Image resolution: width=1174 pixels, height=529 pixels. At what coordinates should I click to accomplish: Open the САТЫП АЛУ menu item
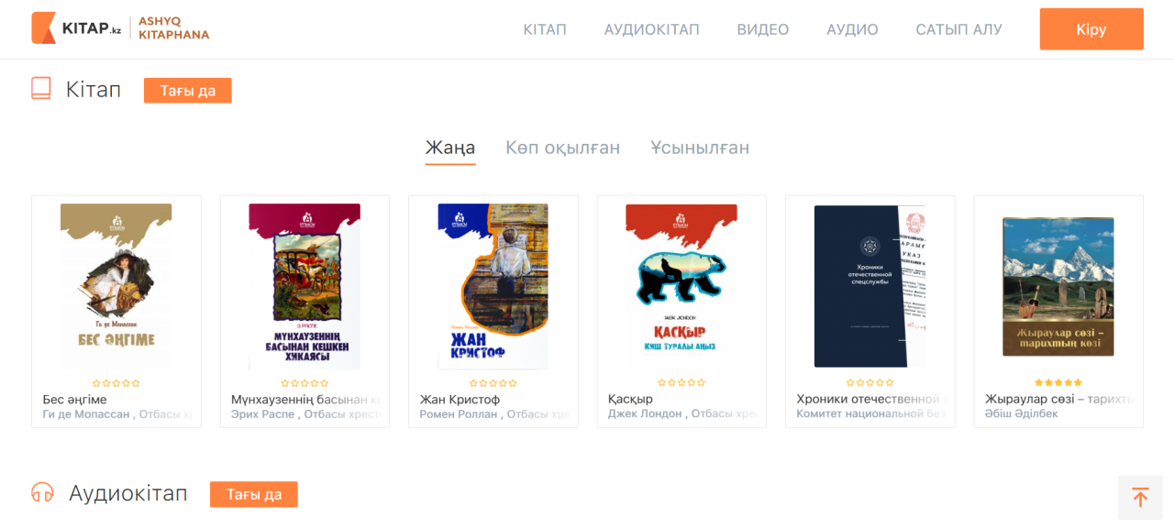point(958,29)
